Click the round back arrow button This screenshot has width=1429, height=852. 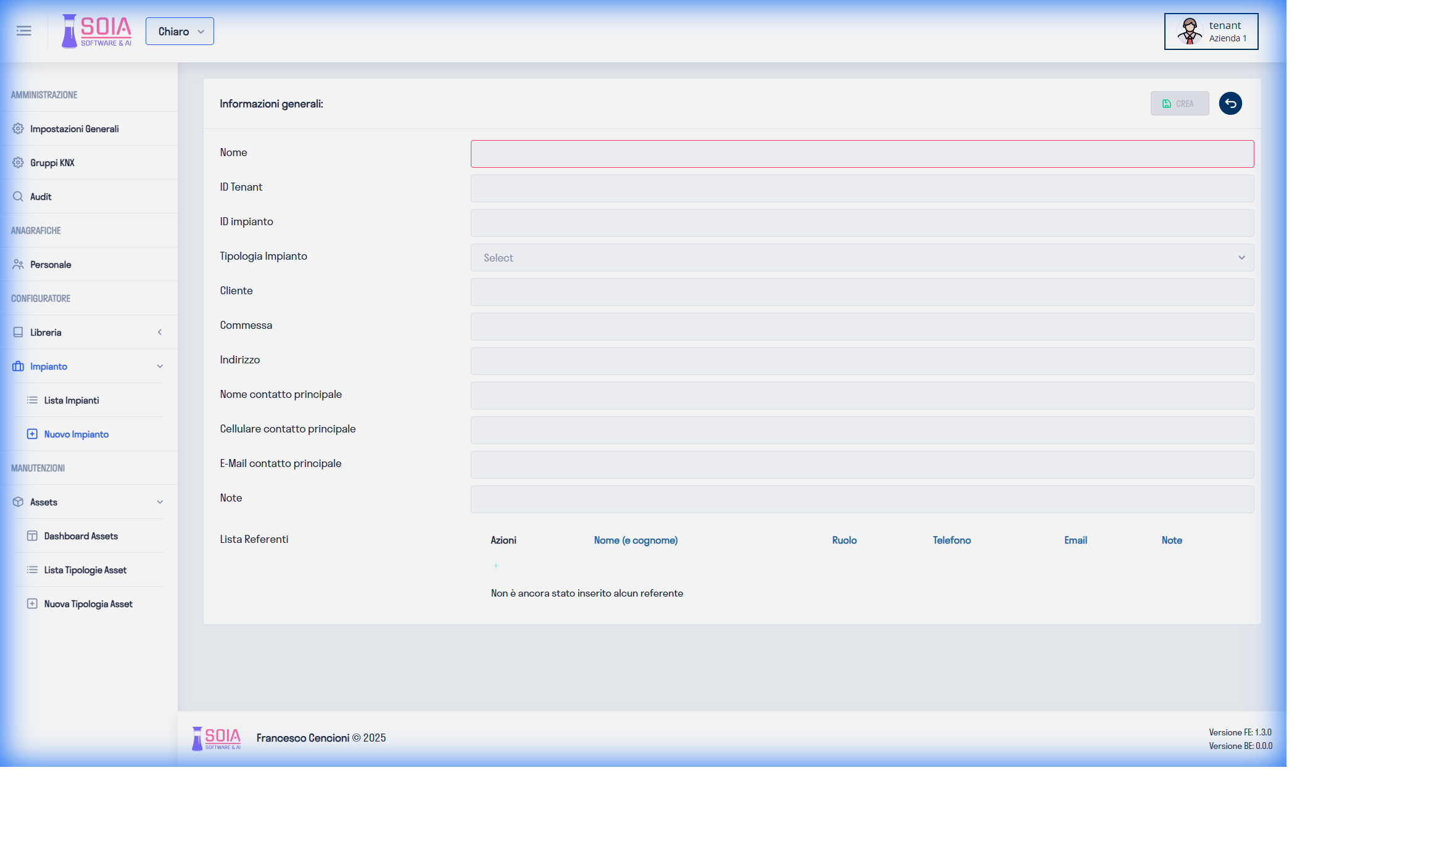[x=1230, y=104]
